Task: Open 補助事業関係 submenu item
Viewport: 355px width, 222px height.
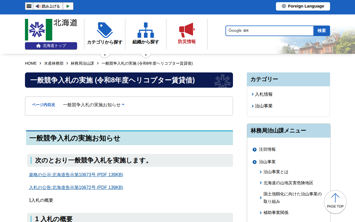Action: tap(276, 213)
